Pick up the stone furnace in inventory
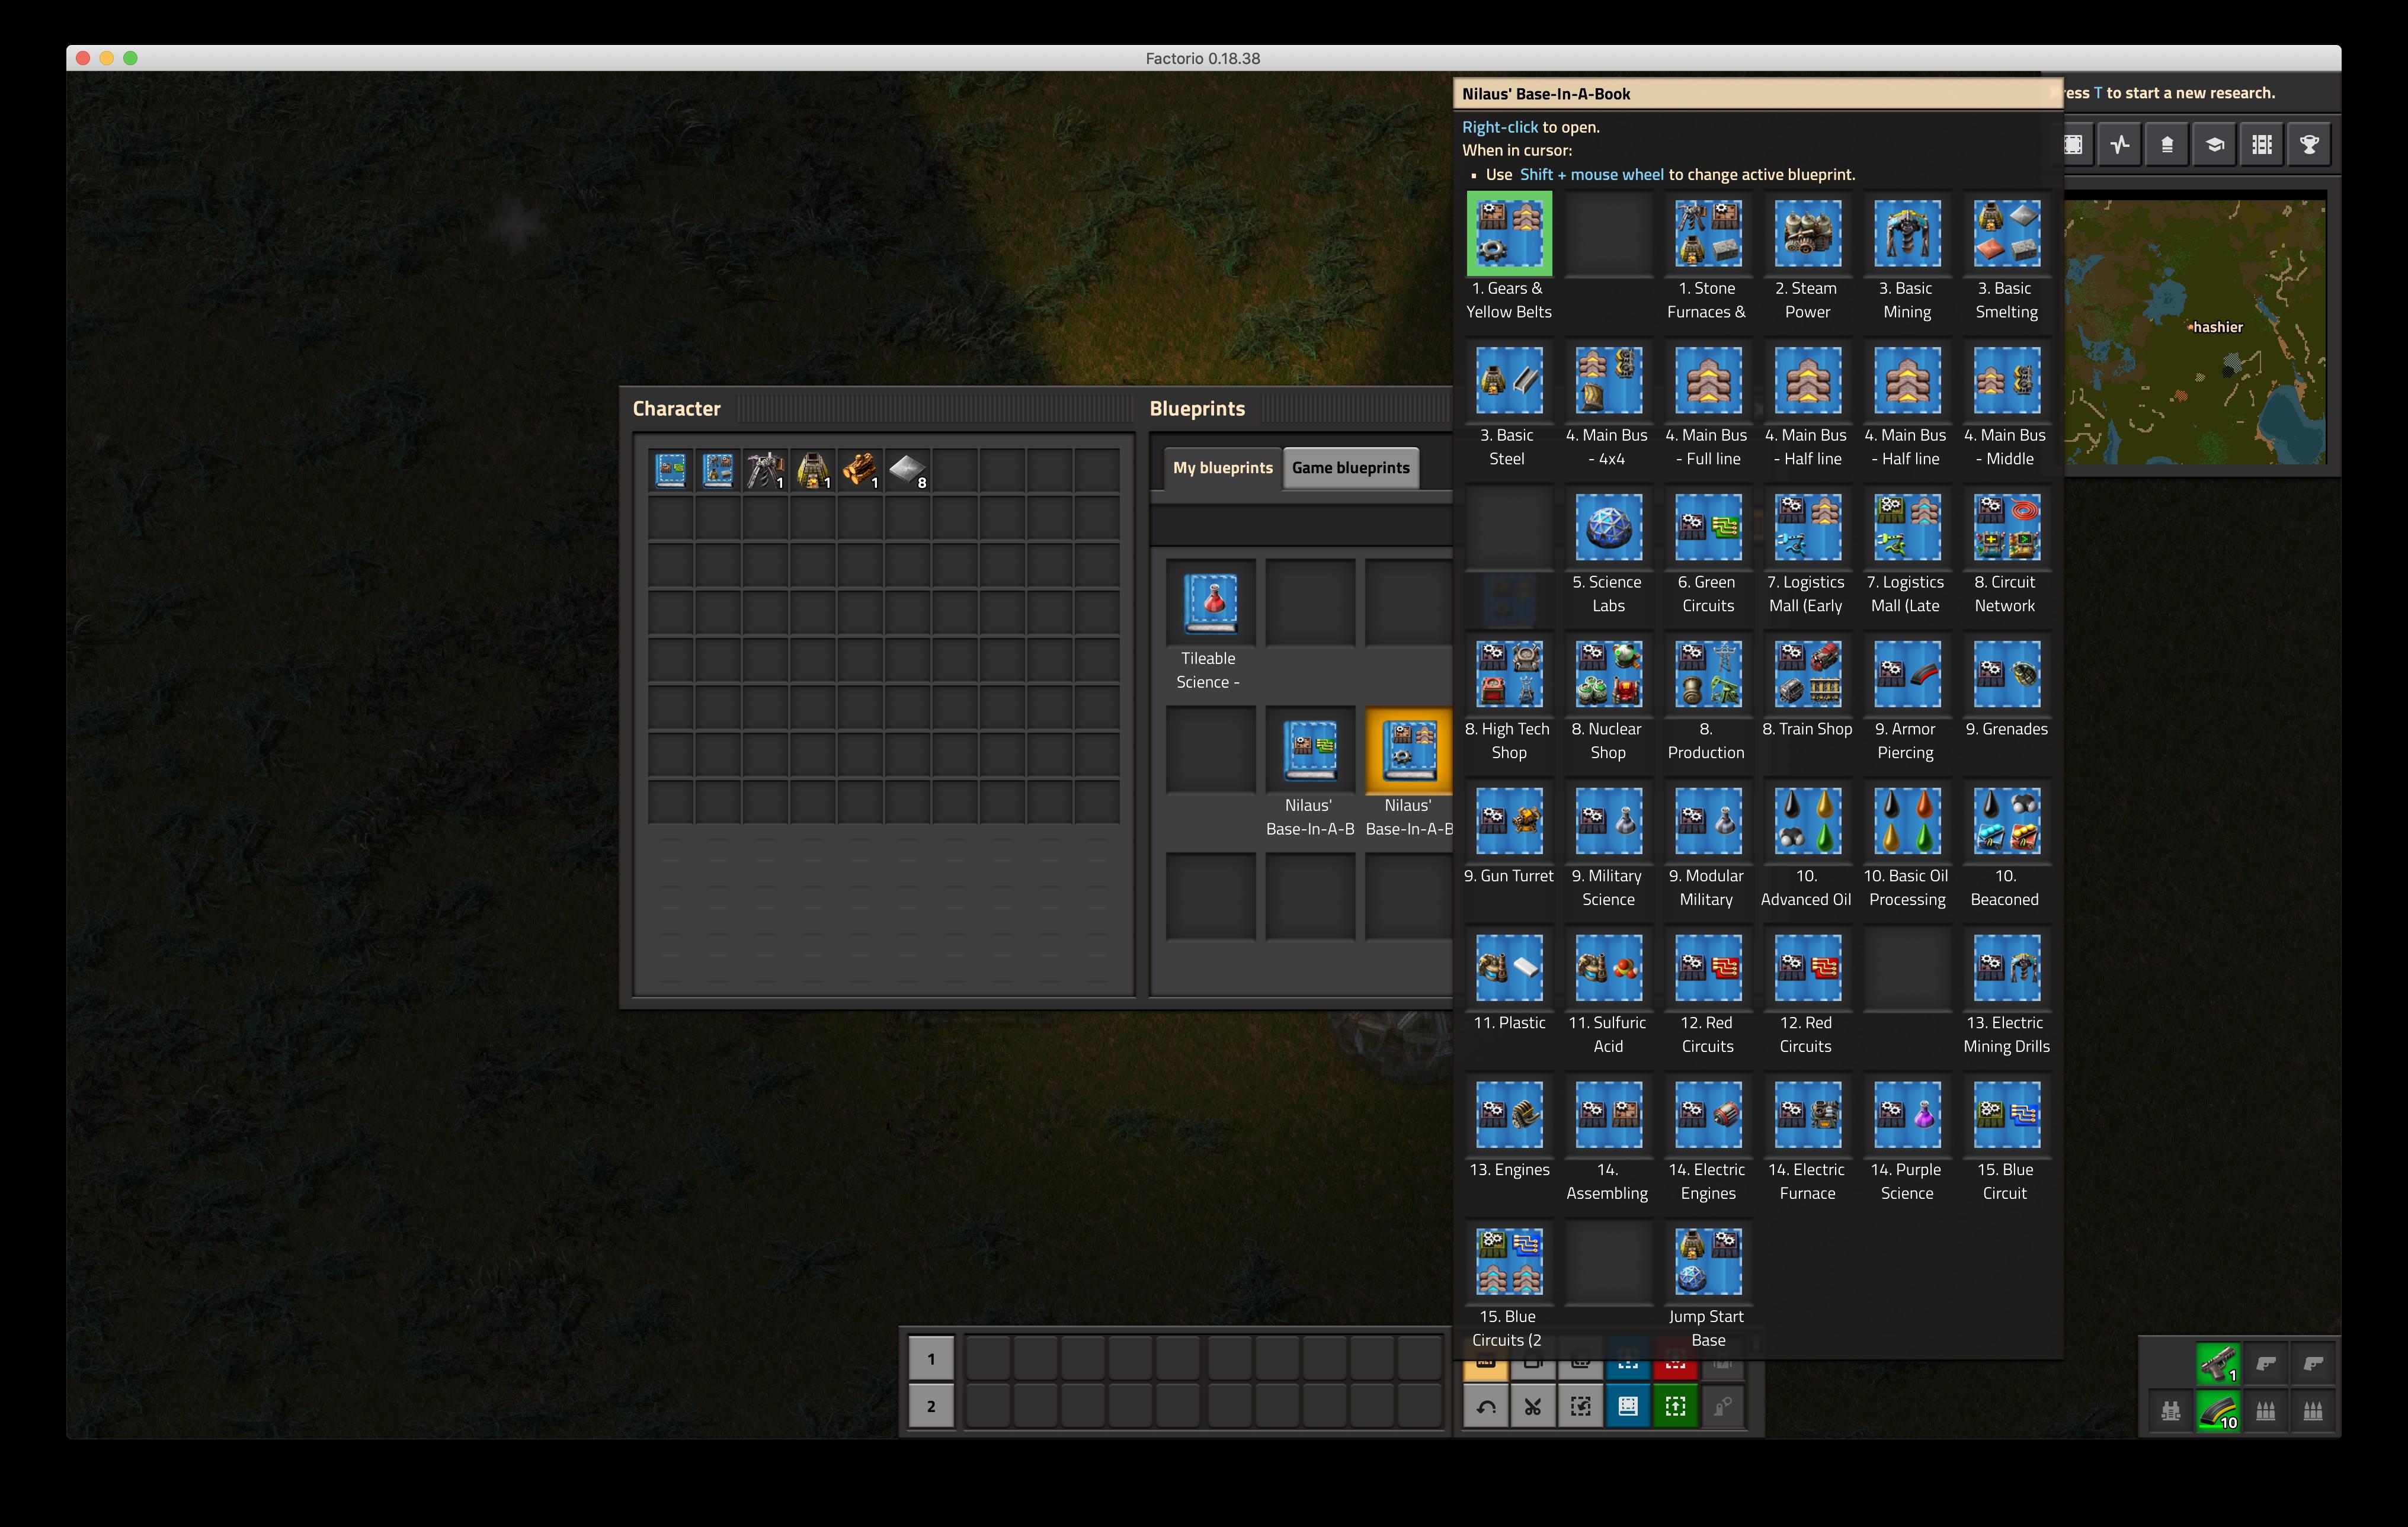The image size is (2408, 1527). pos(813,470)
